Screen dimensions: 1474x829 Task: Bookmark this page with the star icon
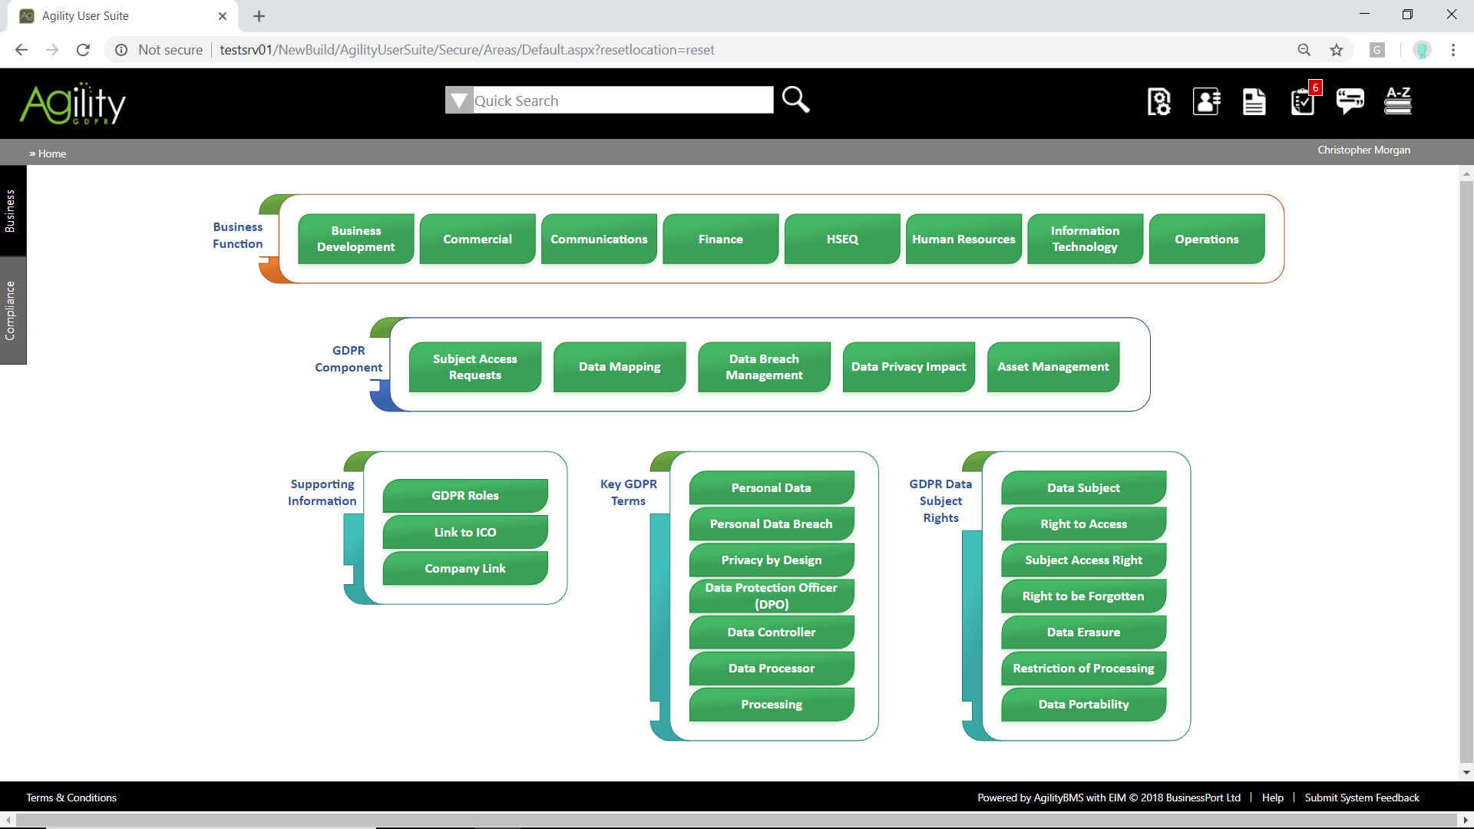1337,50
